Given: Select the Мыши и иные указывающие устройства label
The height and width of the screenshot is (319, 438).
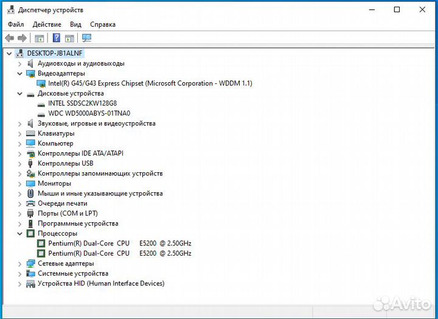Looking at the screenshot, I should point(100,193).
